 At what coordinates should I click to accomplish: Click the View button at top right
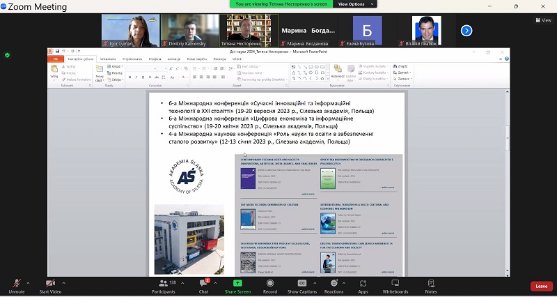tap(542, 20)
